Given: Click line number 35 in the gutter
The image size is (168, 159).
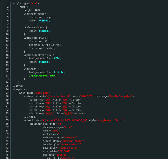Looking at the screenshot, I should 7,120.
